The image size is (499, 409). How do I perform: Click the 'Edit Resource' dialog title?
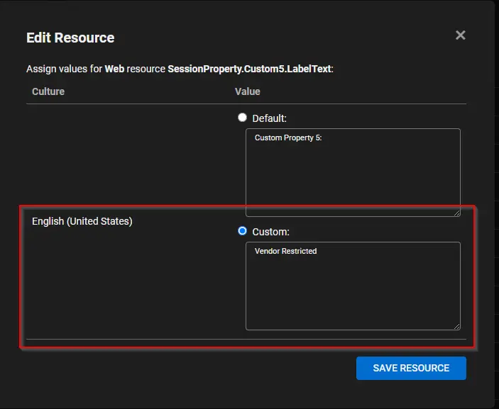coord(70,38)
